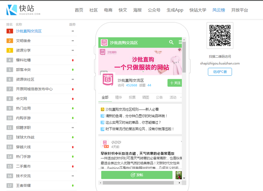The height and width of the screenshot is (191, 263).
Task: Open the post 早秋针织中长款连衣裙
Action: [x=137, y=153]
